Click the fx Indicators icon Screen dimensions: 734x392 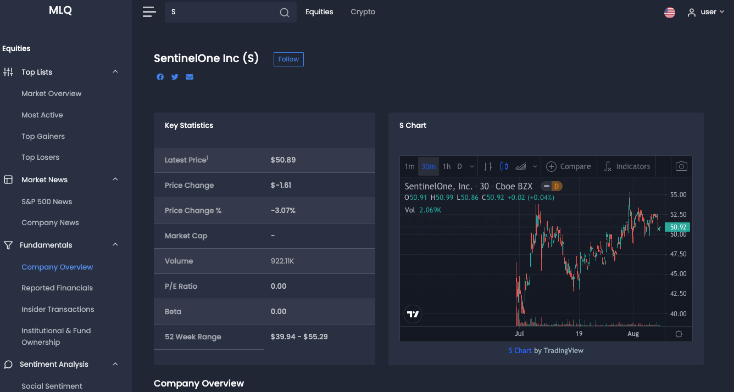(608, 166)
